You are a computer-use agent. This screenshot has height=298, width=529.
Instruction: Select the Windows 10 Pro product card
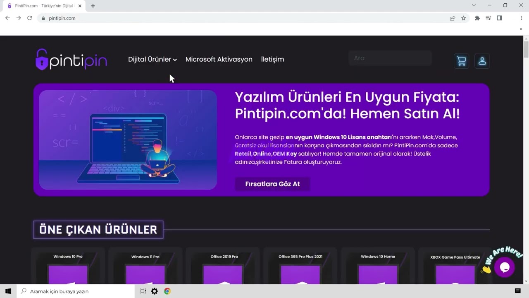(x=68, y=266)
